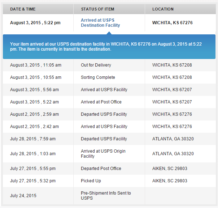Click the DATE & TIME column header

[x=23, y=9]
